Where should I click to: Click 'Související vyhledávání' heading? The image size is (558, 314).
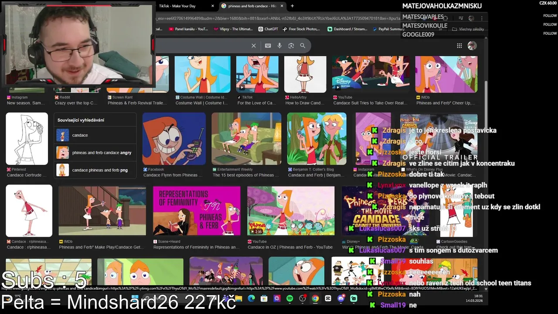81,120
